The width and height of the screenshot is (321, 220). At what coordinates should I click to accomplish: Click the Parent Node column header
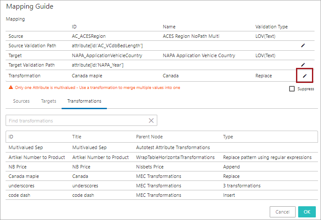[150, 137]
